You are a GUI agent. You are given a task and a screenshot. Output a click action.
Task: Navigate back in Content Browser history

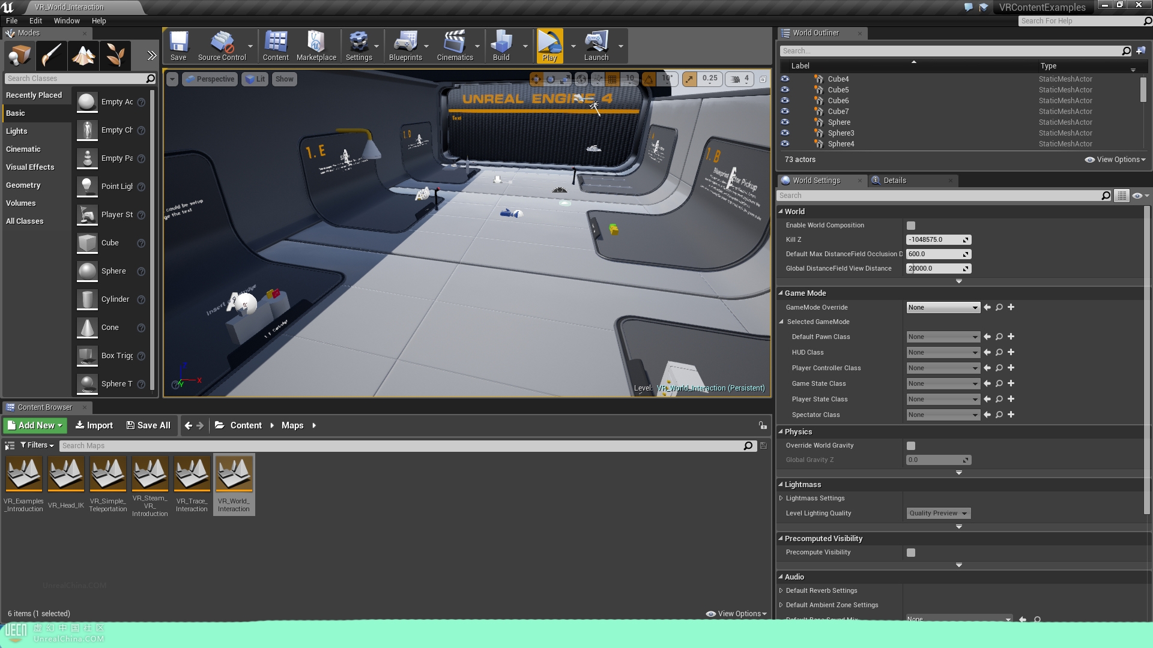tap(189, 425)
